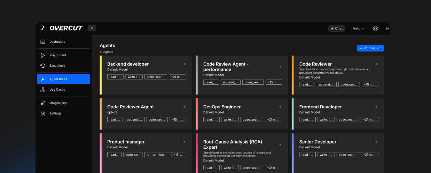Screen dimensions: 431x173
Task: Expand +21 more tools on DevOps Engineer
Action: (x=274, y=120)
